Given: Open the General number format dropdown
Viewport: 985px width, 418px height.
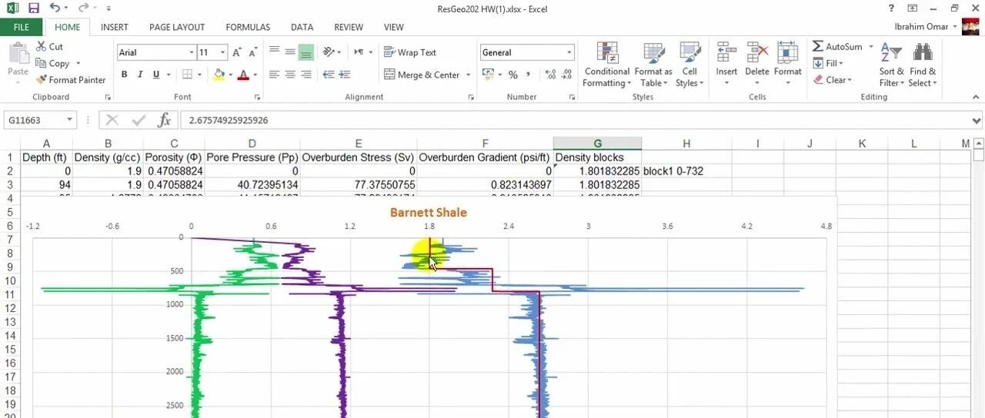Looking at the screenshot, I should coord(569,52).
